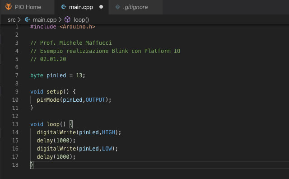Click the date comment '// 02.01.20'
This screenshot has height=179, width=289.
click(48, 59)
